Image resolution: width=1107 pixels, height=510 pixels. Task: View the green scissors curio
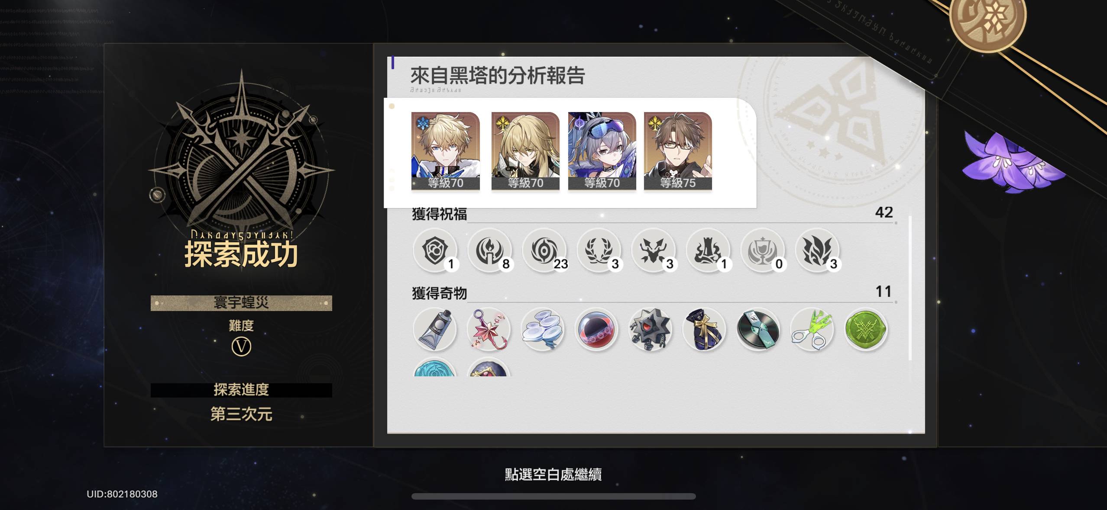(812, 329)
